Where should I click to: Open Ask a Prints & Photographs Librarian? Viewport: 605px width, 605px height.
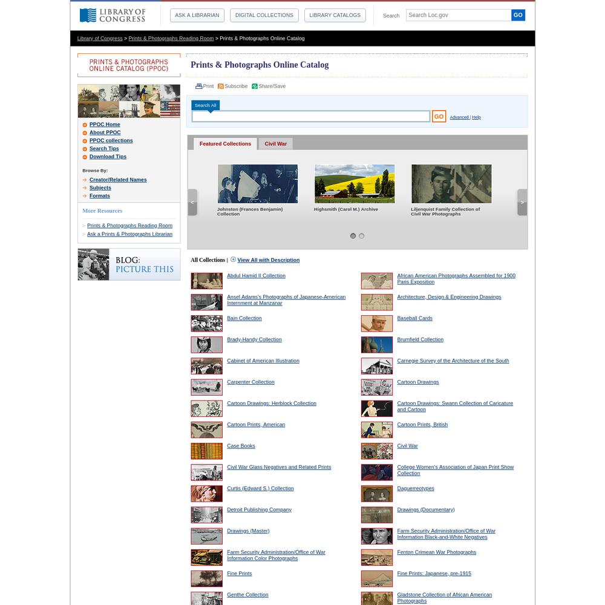pos(129,234)
